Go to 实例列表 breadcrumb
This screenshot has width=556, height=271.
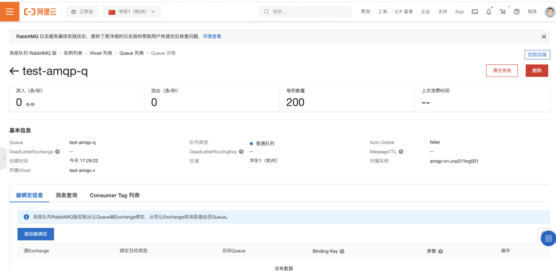pyautogui.click(x=73, y=53)
